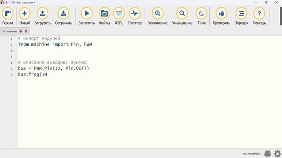Open Помощь help
The width and height of the screenshot is (282, 158).
(259, 16)
